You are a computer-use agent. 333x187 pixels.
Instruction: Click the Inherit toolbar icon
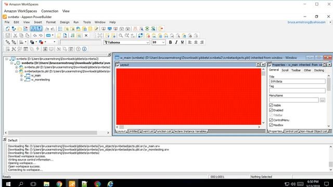point(14,29)
